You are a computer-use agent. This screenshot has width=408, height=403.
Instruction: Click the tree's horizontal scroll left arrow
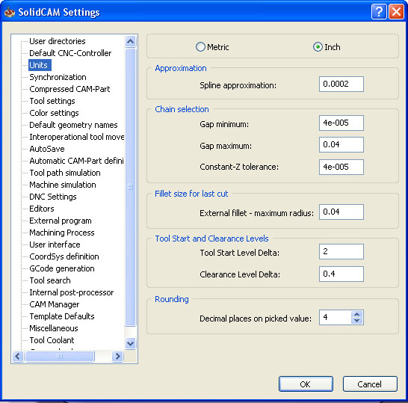pyautogui.click(x=18, y=356)
